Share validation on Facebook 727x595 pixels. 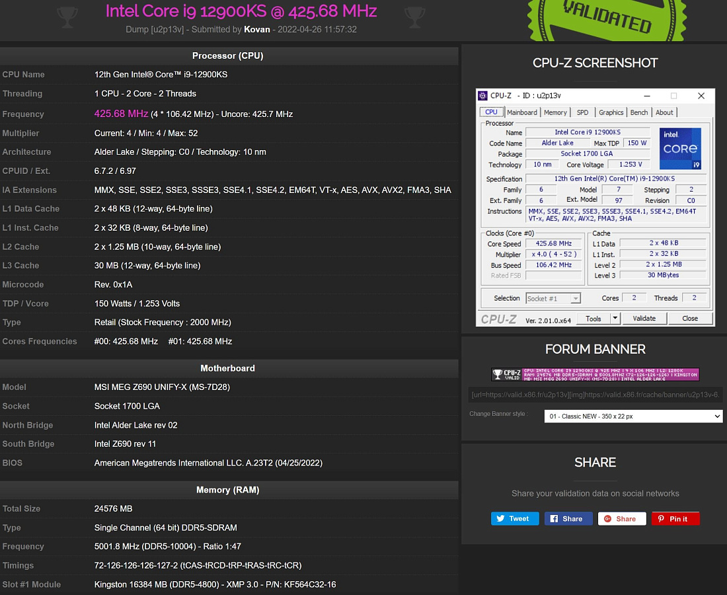(568, 518)
